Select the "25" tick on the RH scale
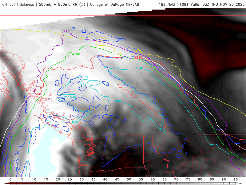Screen dimensions: 246x185 [x=70, y=179]
